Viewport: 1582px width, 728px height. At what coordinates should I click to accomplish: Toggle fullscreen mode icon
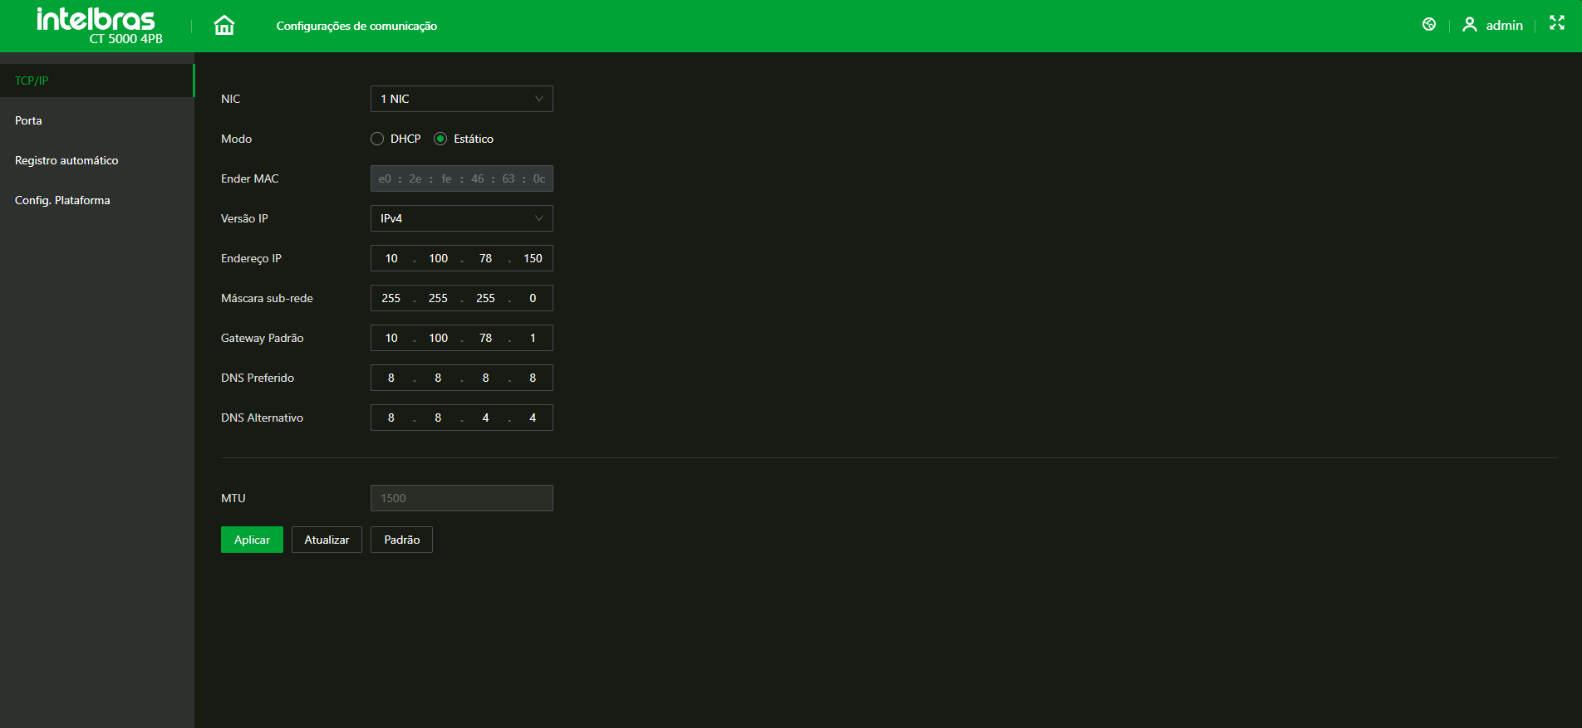pos(1557,23)
